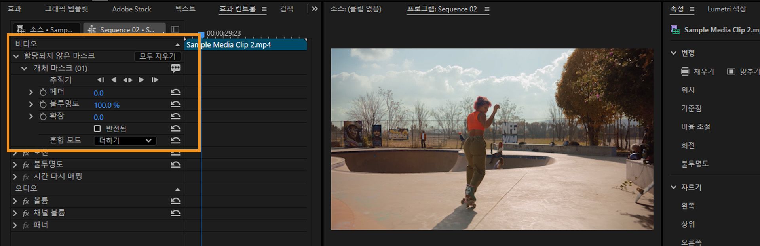Track selected mask forward one frame
This screenshot has height=246, width=760.
[x=155, y=80]
